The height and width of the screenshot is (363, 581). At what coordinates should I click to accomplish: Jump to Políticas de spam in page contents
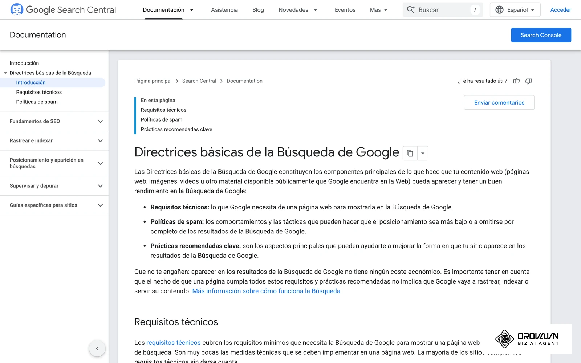(162, 120)
